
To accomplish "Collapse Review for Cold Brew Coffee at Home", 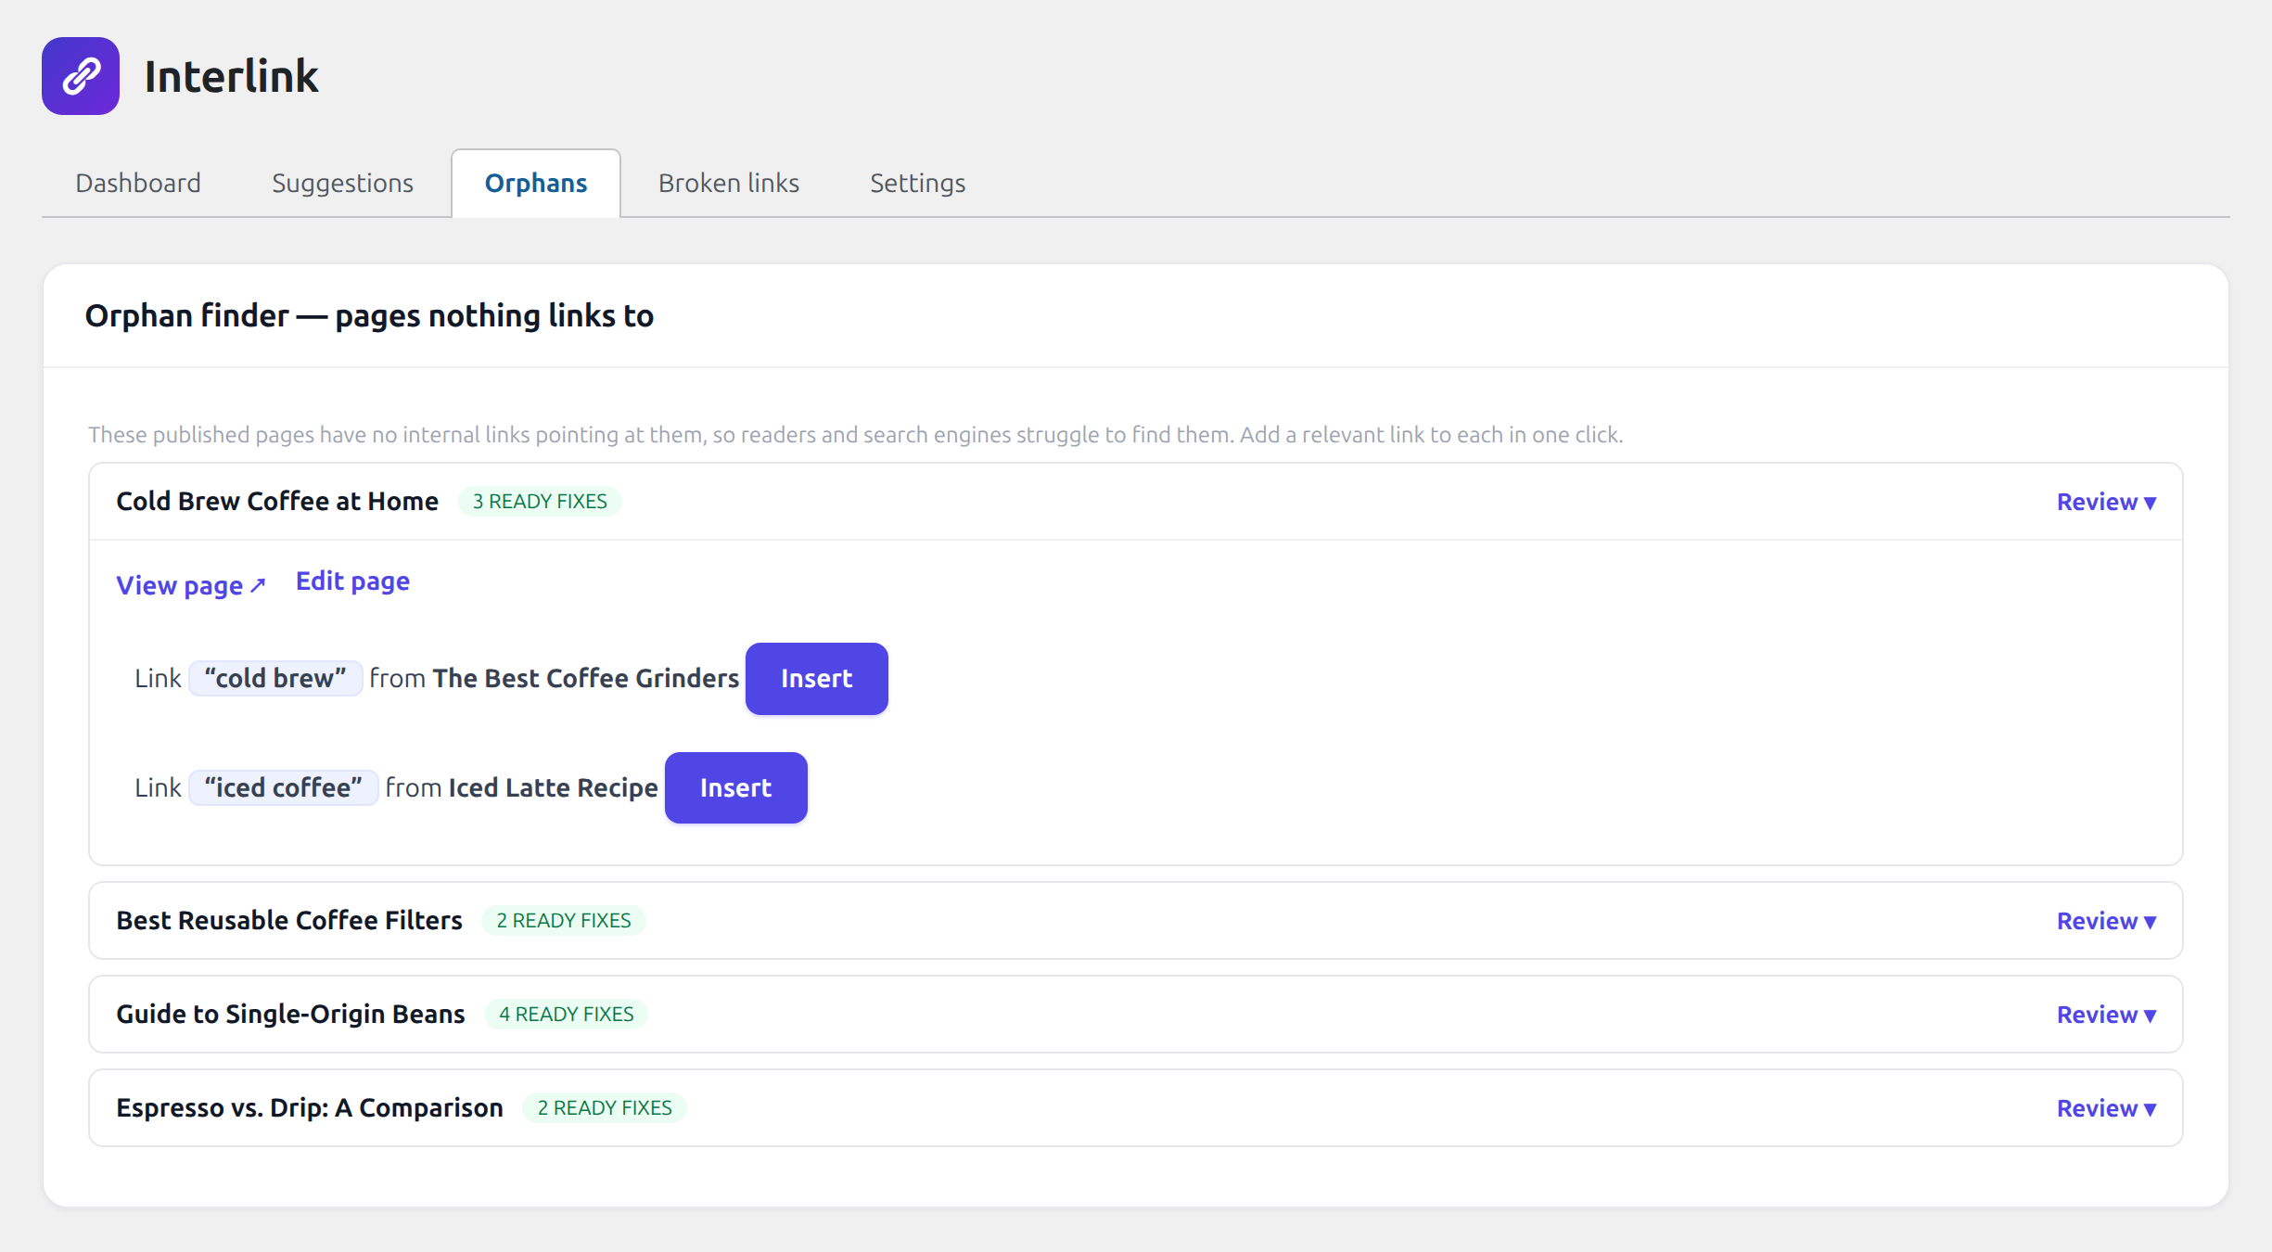I will coord(2106,502).
